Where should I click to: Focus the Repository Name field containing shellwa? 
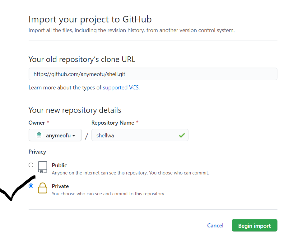coord(135,135)
